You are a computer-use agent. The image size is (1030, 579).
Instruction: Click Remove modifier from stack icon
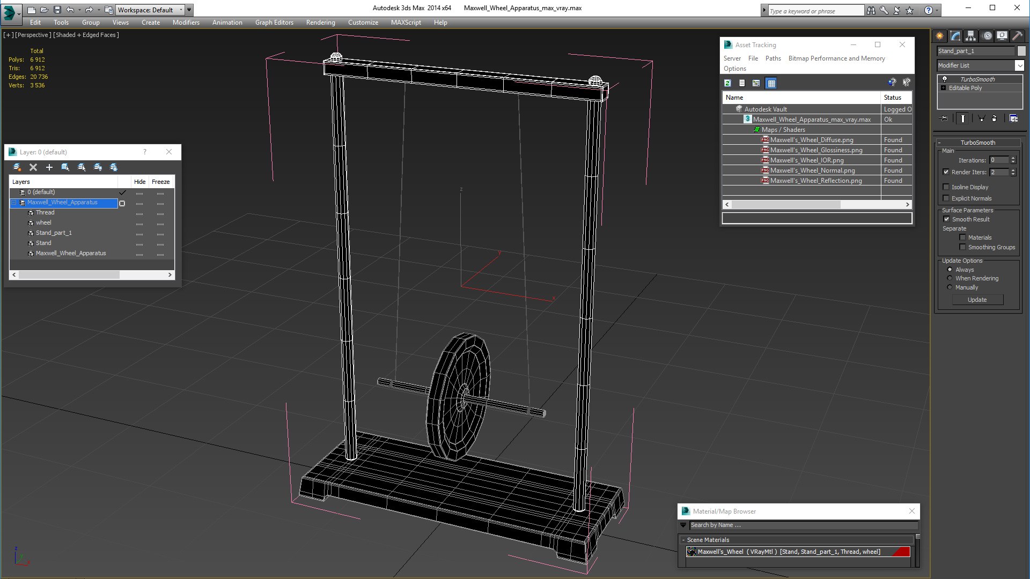click(994, 118)
